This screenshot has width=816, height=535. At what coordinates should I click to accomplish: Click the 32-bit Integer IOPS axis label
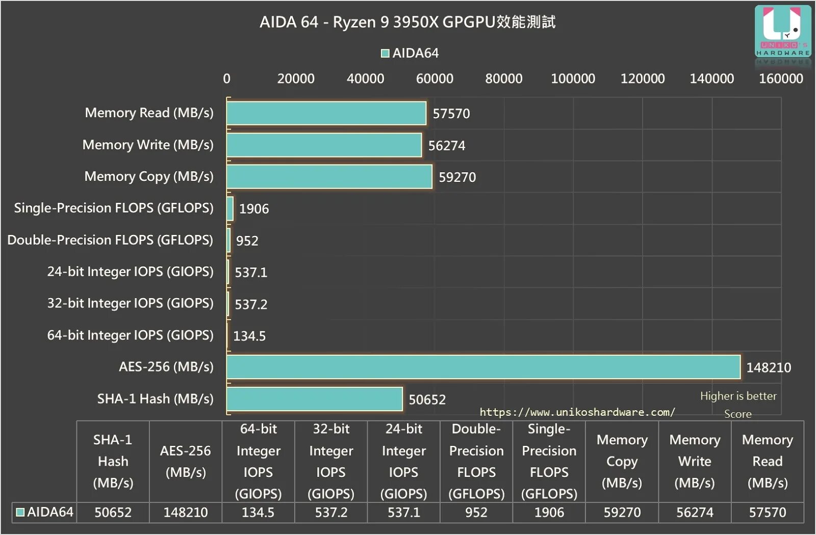(x=131, y=303)
